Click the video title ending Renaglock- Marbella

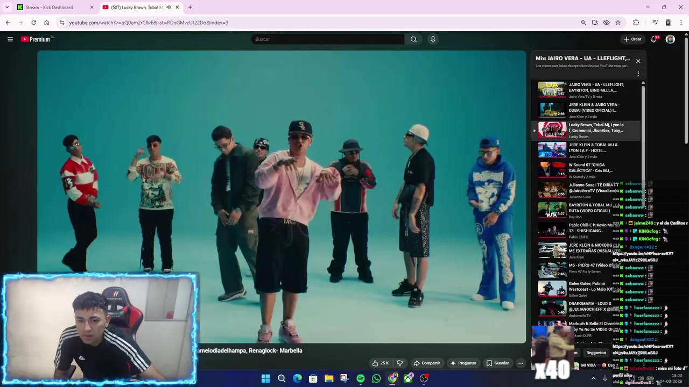click(x=250, y=350)
